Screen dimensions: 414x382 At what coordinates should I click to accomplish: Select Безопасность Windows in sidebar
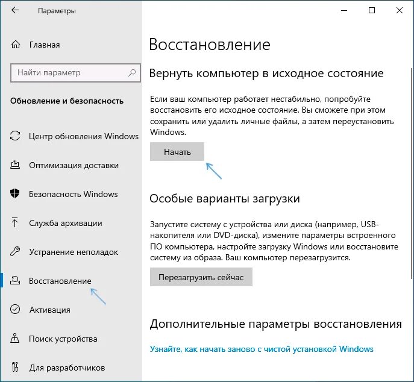click(x=73, y=194)
